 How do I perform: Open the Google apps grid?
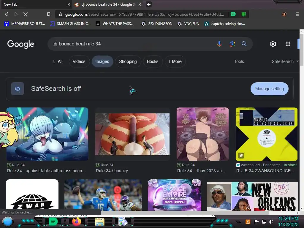pyautogui.click(x=288, y=44)
